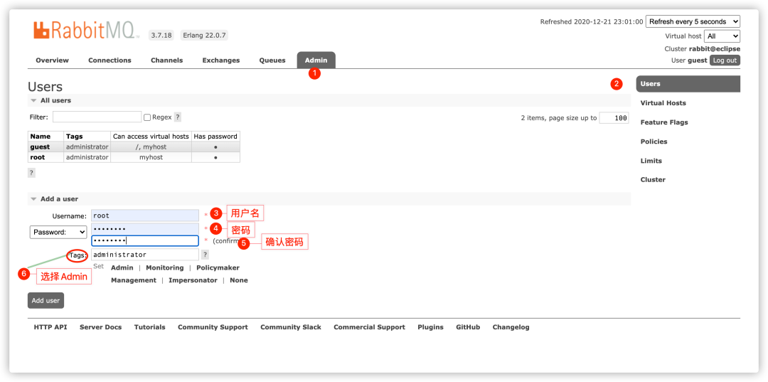Open Changelog footer link
The height and width of the screenshot is (382, 768).
coord(511,327)
